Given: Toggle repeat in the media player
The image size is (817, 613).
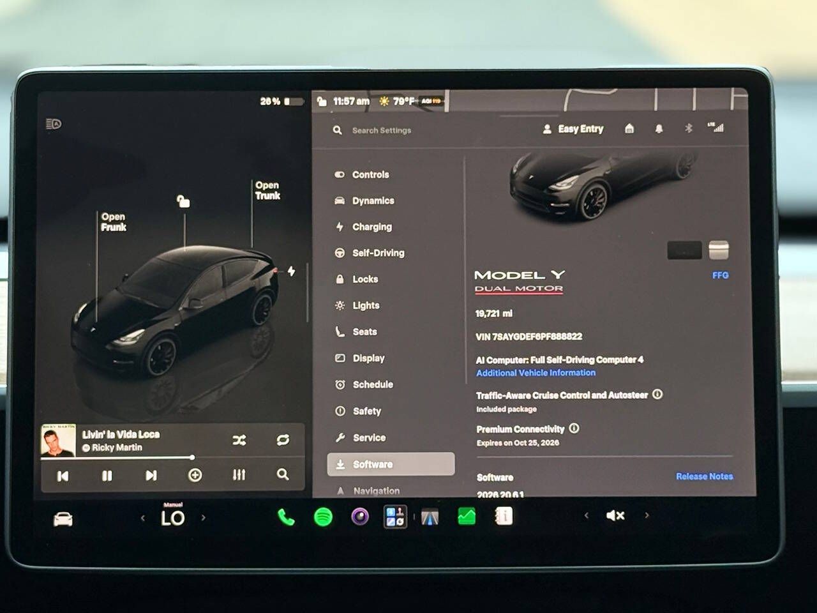Looking at the screenshot, I should pos(283,440).
